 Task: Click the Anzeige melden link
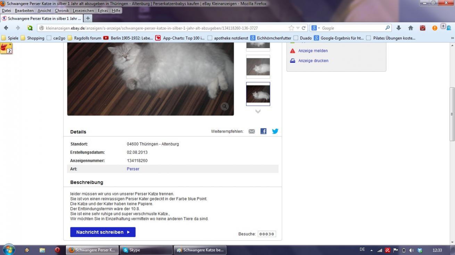313,51
